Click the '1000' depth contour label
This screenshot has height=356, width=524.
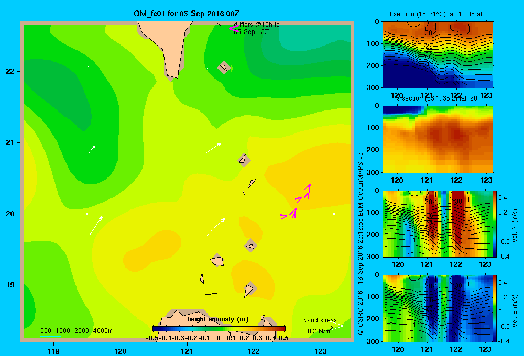[63, 331]
